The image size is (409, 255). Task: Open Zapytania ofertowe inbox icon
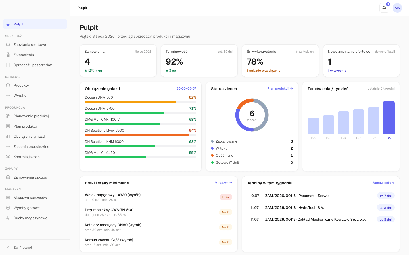(x=8, y=44)
